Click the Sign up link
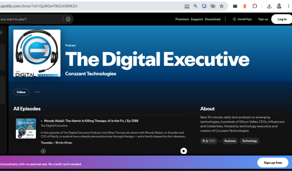 click(x=263, y=19)
